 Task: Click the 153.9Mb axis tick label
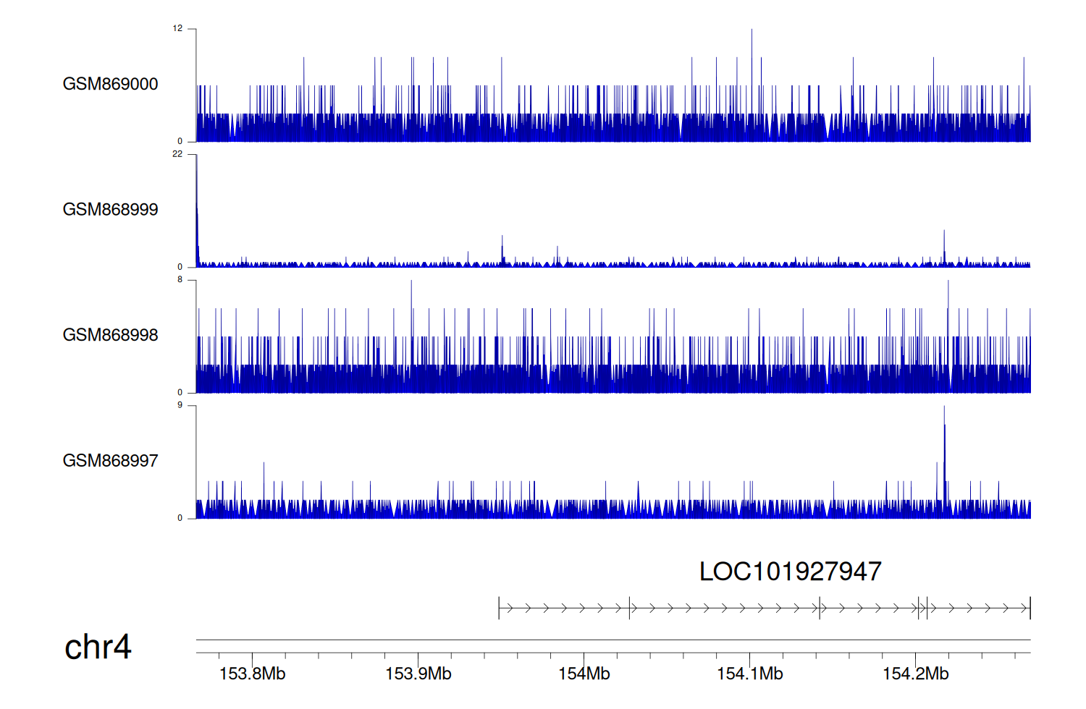point(418,674)
